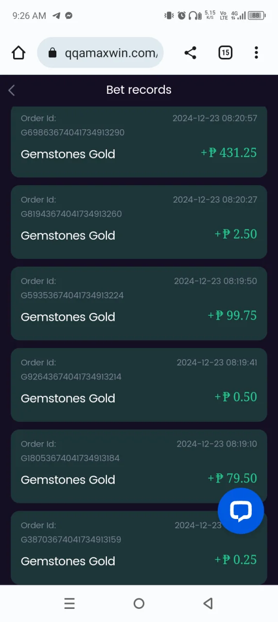Open the bet record with +₱ 0.50
Image resolution: width=278 pixels, height=622 pixels.
coord(139,385)
